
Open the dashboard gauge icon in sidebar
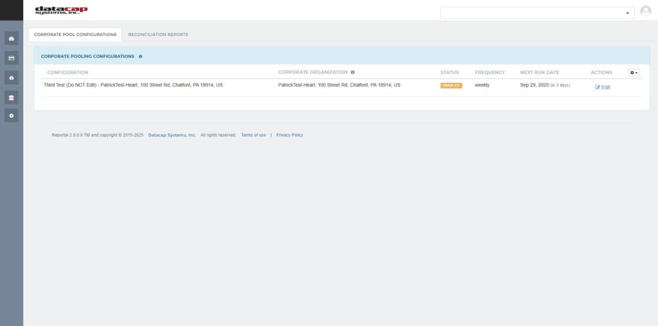[x=11, y=39]
